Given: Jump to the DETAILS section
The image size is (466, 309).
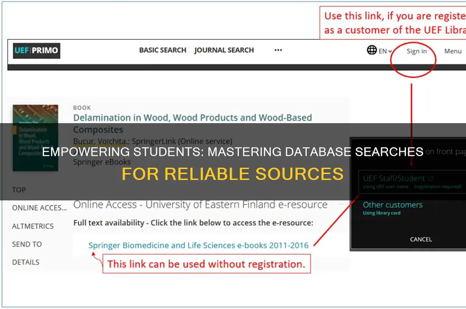Looking at the screenshot, I should point(25,262).
